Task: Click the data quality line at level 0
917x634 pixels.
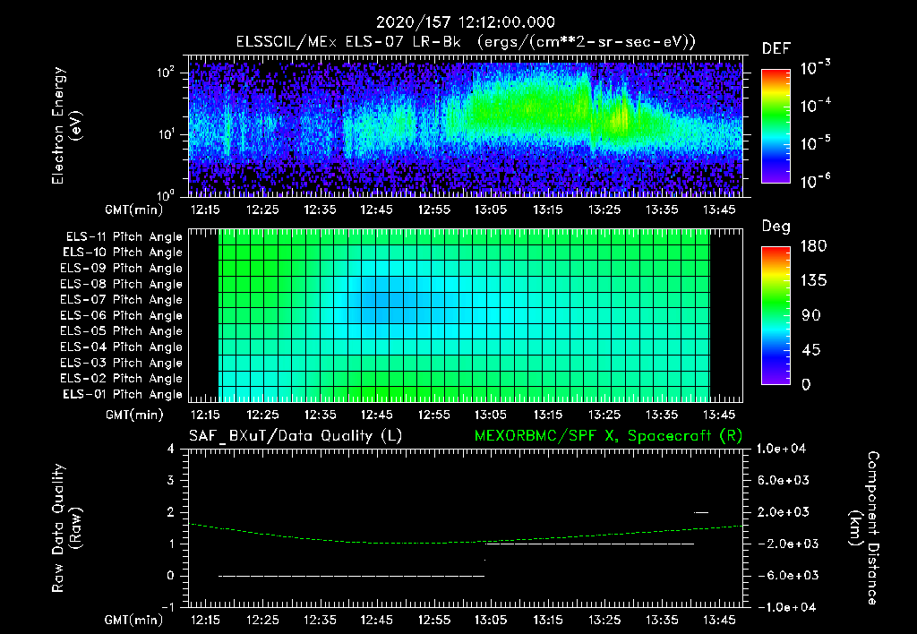Action: point(351,576)
